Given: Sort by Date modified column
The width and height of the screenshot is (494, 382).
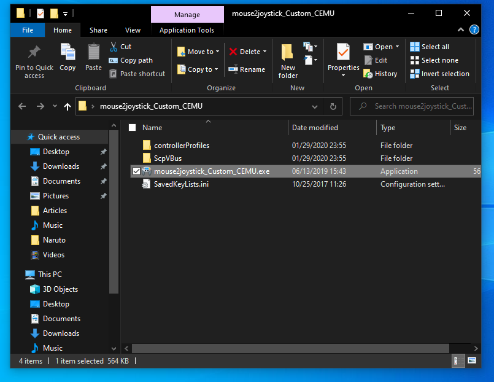Looking at the screenshot, I should tap(315, 128).
